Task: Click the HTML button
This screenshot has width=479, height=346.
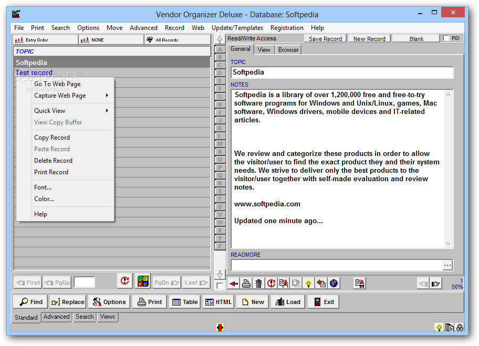Action: pos(218,302)
